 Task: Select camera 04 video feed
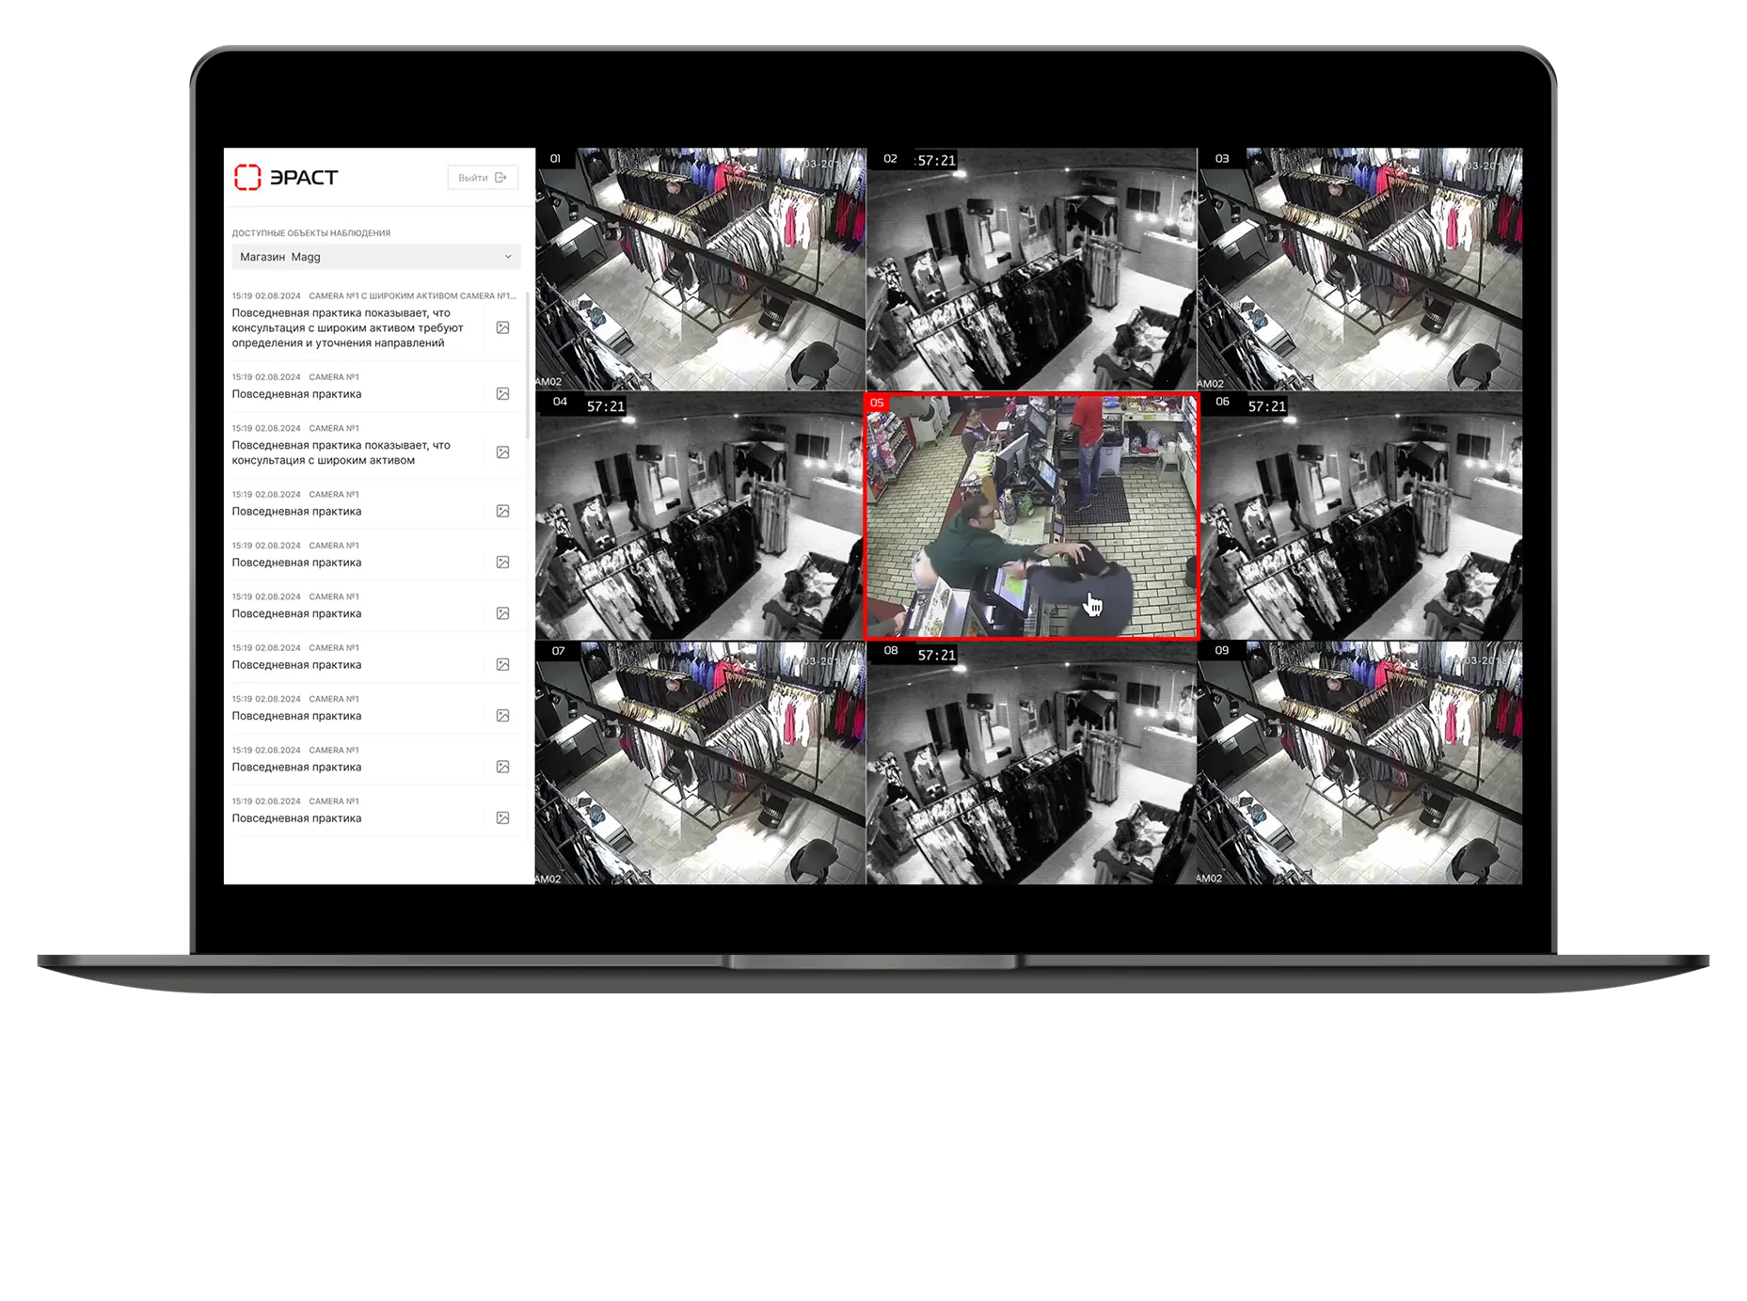[x=700, y=517]
